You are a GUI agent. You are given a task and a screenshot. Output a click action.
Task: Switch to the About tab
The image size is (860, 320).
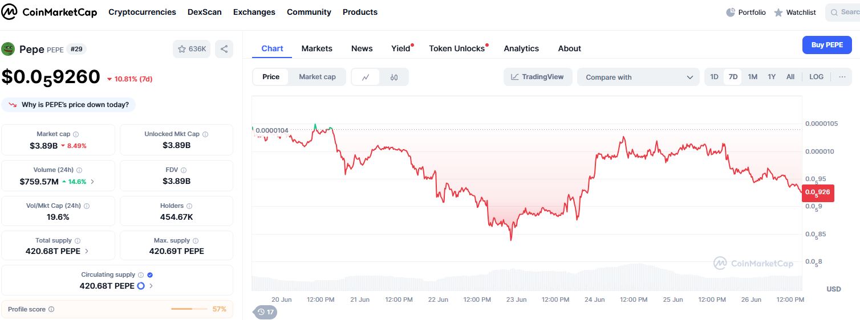pyautogui.click(x=570, y=48)
